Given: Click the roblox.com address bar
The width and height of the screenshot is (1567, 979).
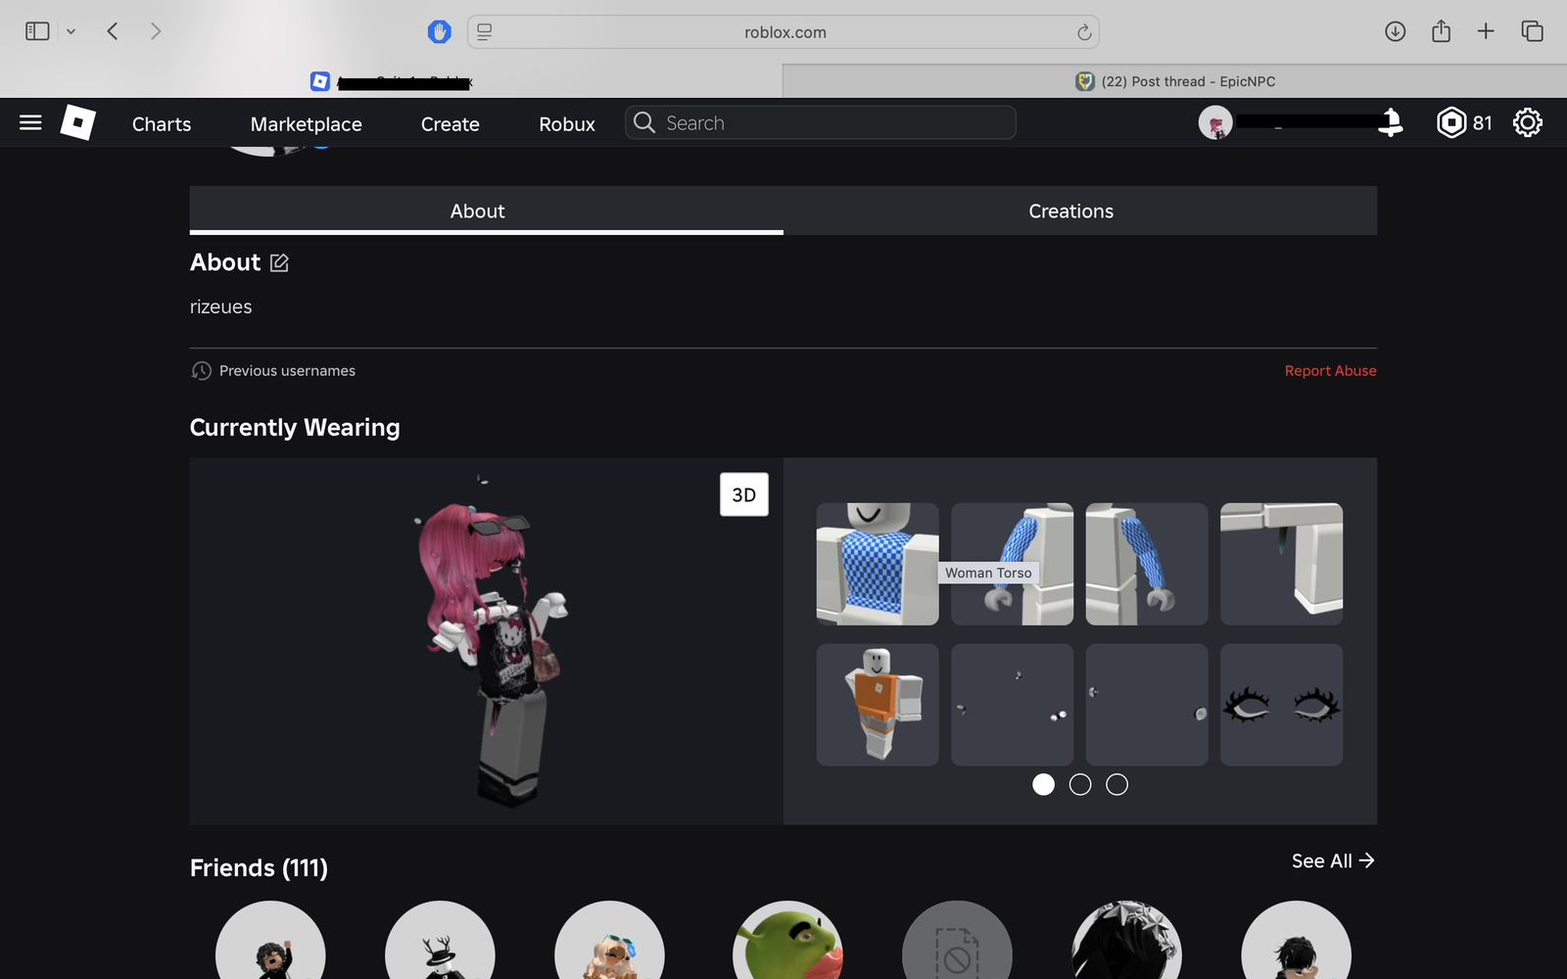Looking at the screenshot, I should (x=783, y=31).
